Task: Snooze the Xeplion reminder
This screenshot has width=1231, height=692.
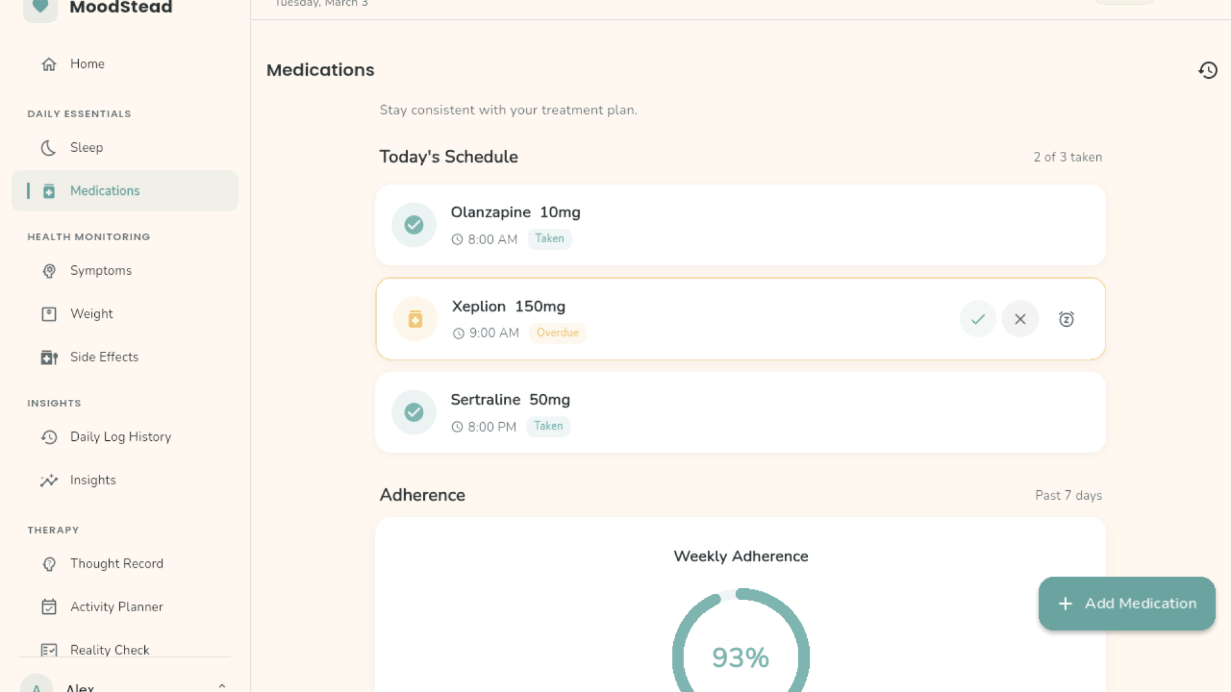Action: click(1066, 319)
